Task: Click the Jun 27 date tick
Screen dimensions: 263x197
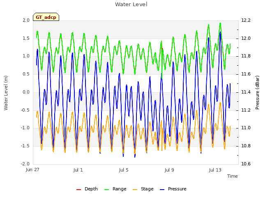Action: point(32,170)
